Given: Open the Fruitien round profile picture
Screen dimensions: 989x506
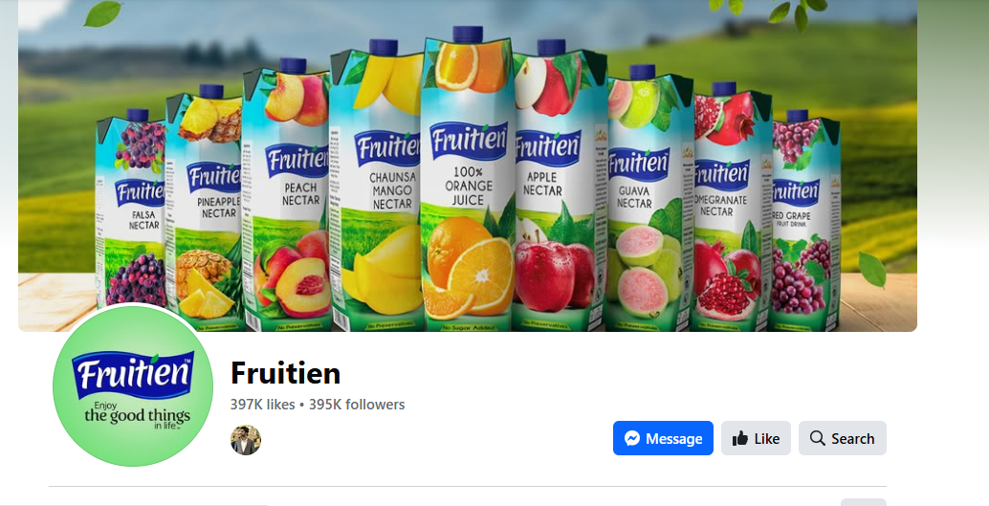Looking at the screenshot, I should coord(132,385).
